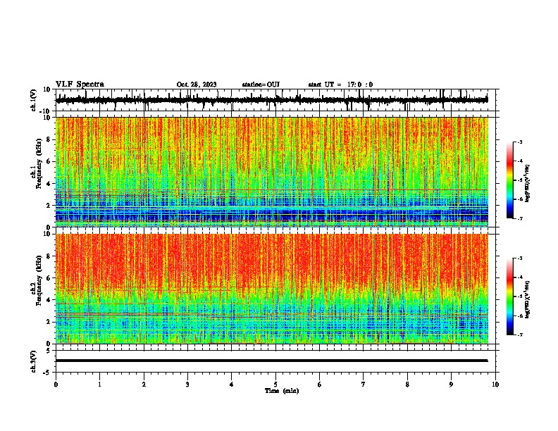Click the ch.1 color bar "log(PSD)" label
558x431 pixels.
tap(528, 184)
